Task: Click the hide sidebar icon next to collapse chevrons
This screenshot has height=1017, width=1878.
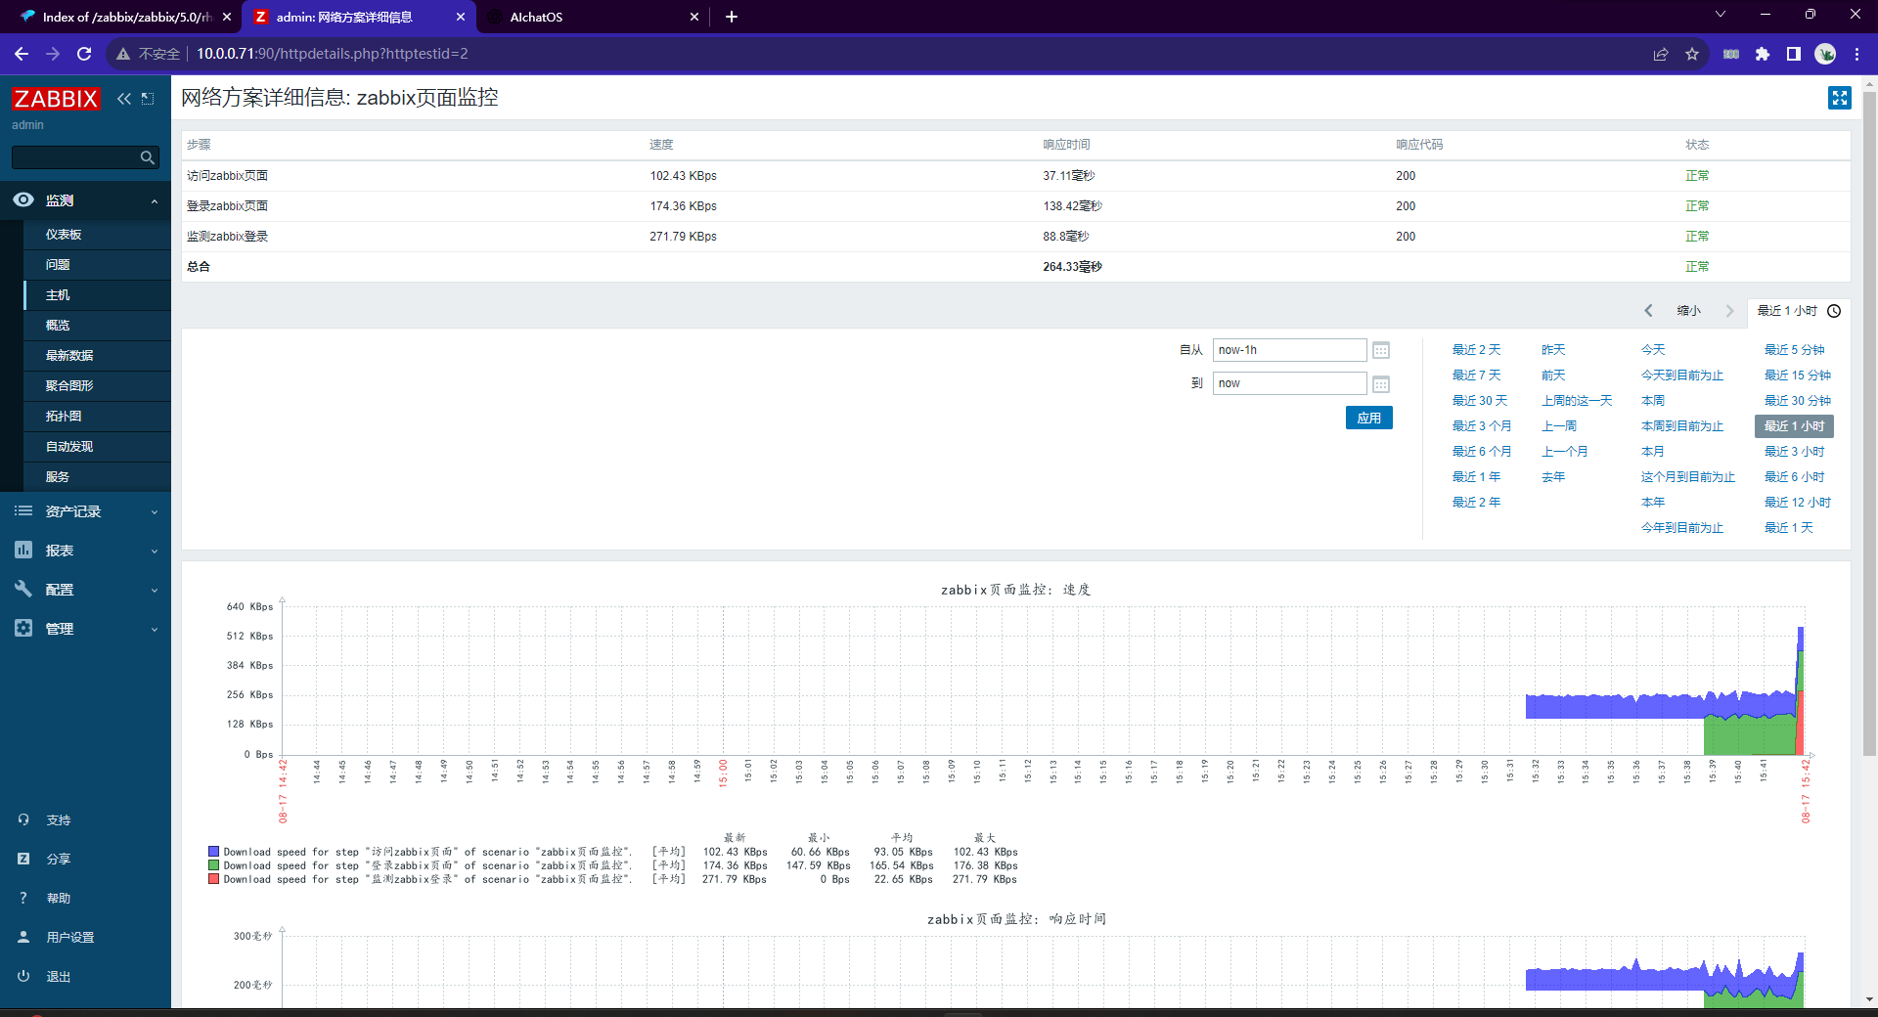Action: click(148, 99)
